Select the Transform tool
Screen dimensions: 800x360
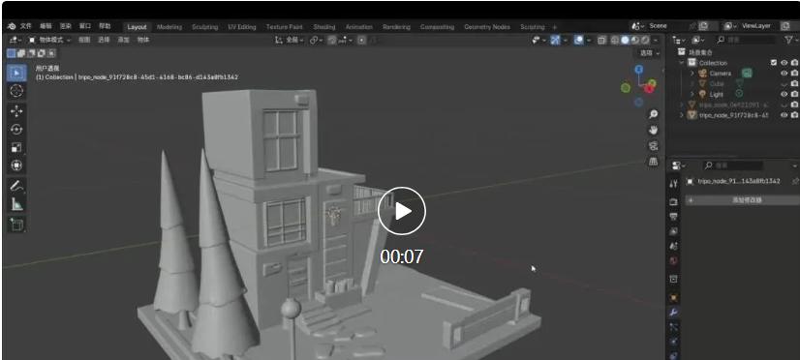pyautogui.click(x=16, y=165)
